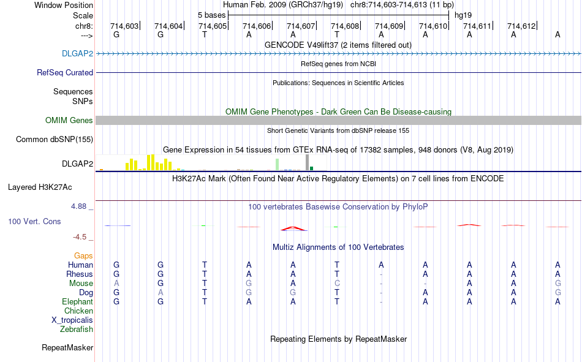Screen dimensions: 582x362
Task: Open the Layered H3K27Ac track label
Action: tap(40, 187)
